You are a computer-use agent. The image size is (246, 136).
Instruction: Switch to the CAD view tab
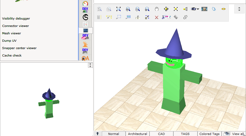coord(161,134)
